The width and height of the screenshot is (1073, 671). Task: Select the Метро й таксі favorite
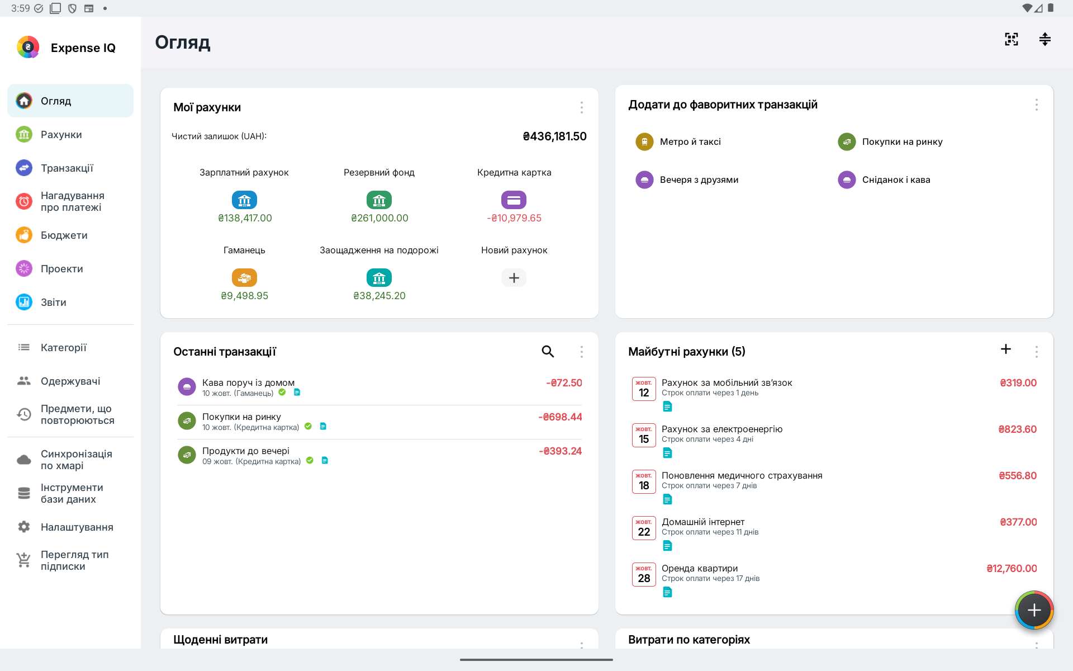[x=678, y=141]
